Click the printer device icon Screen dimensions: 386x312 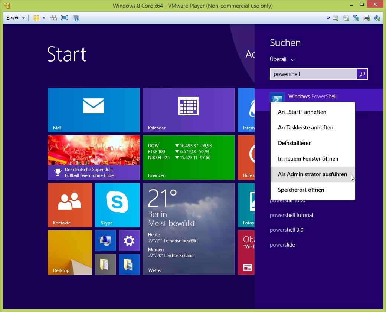(x=367, y=18)
